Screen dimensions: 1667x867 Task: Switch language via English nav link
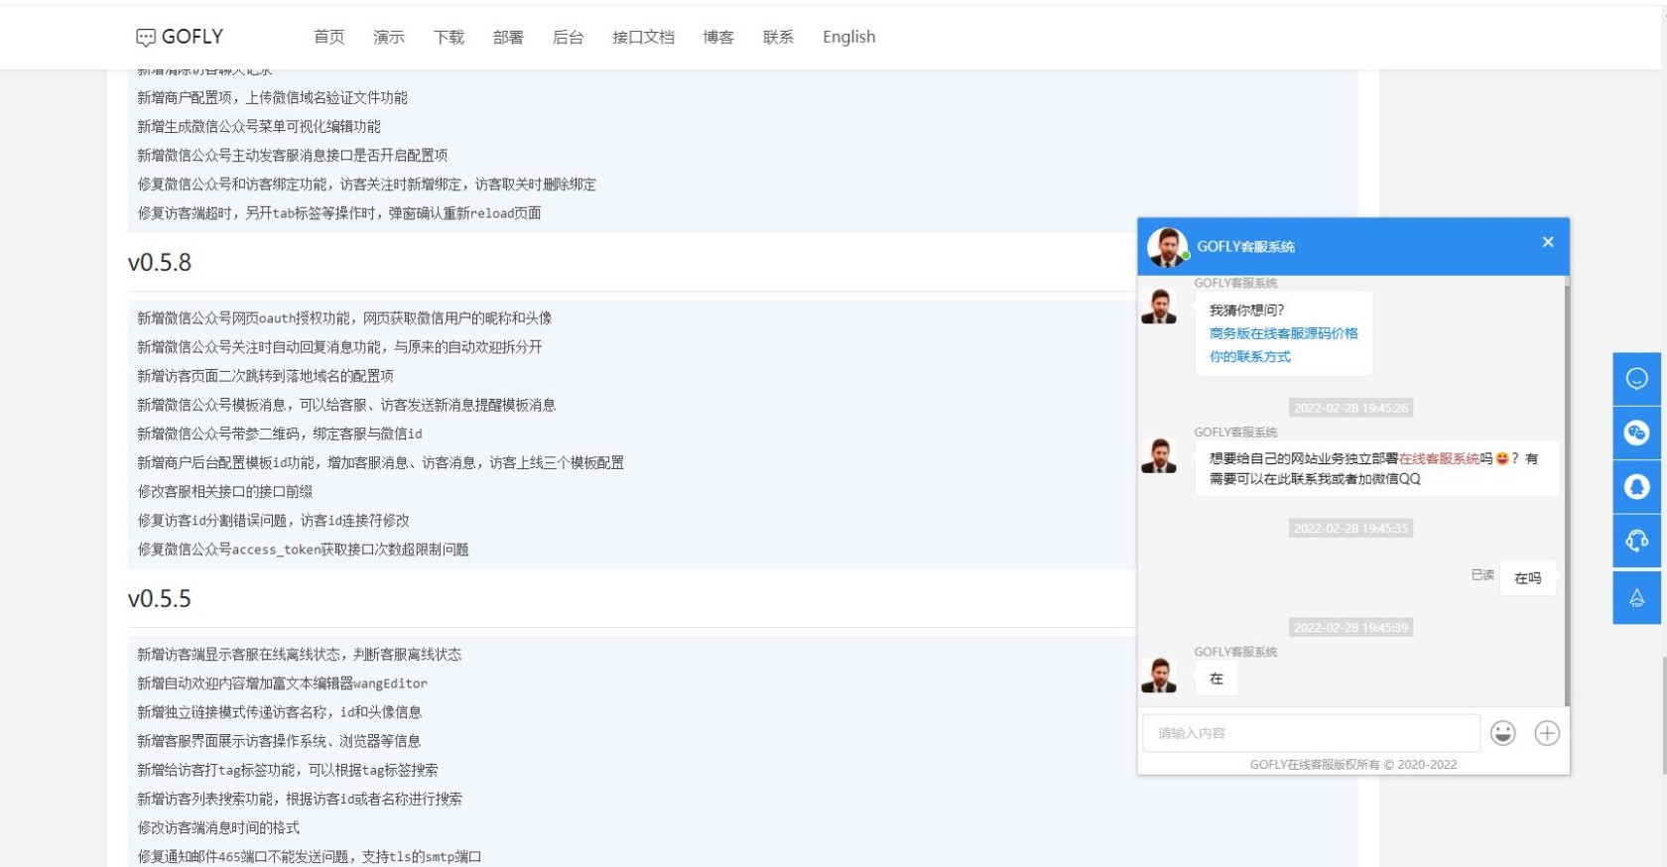[x=848, y=37]
